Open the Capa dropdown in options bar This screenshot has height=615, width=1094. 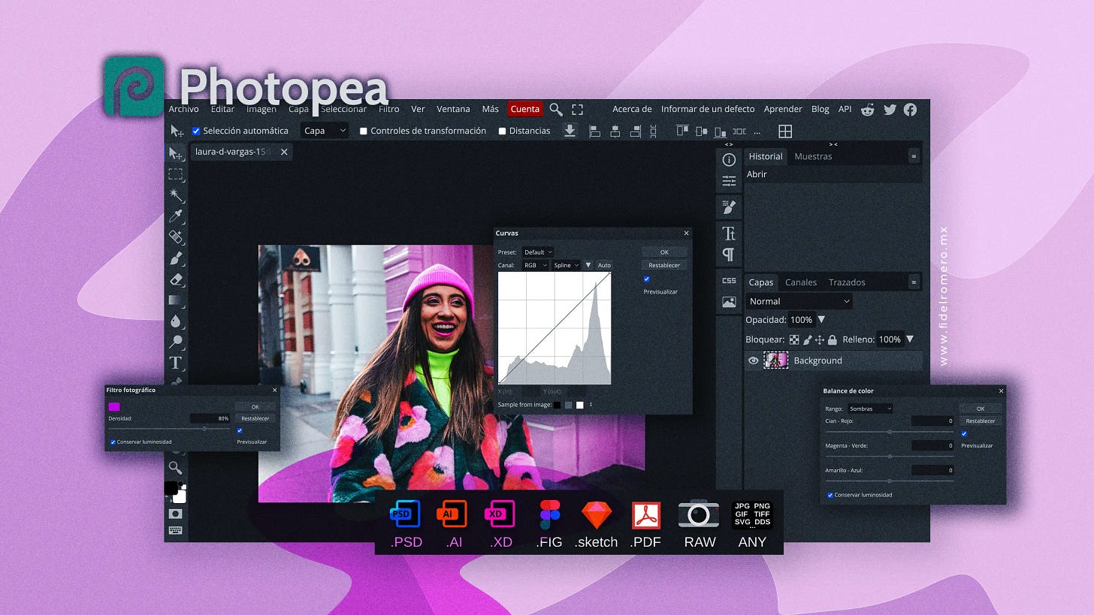[325, 131]
